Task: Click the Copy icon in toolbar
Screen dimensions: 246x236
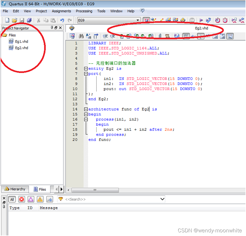Action: 46,20
